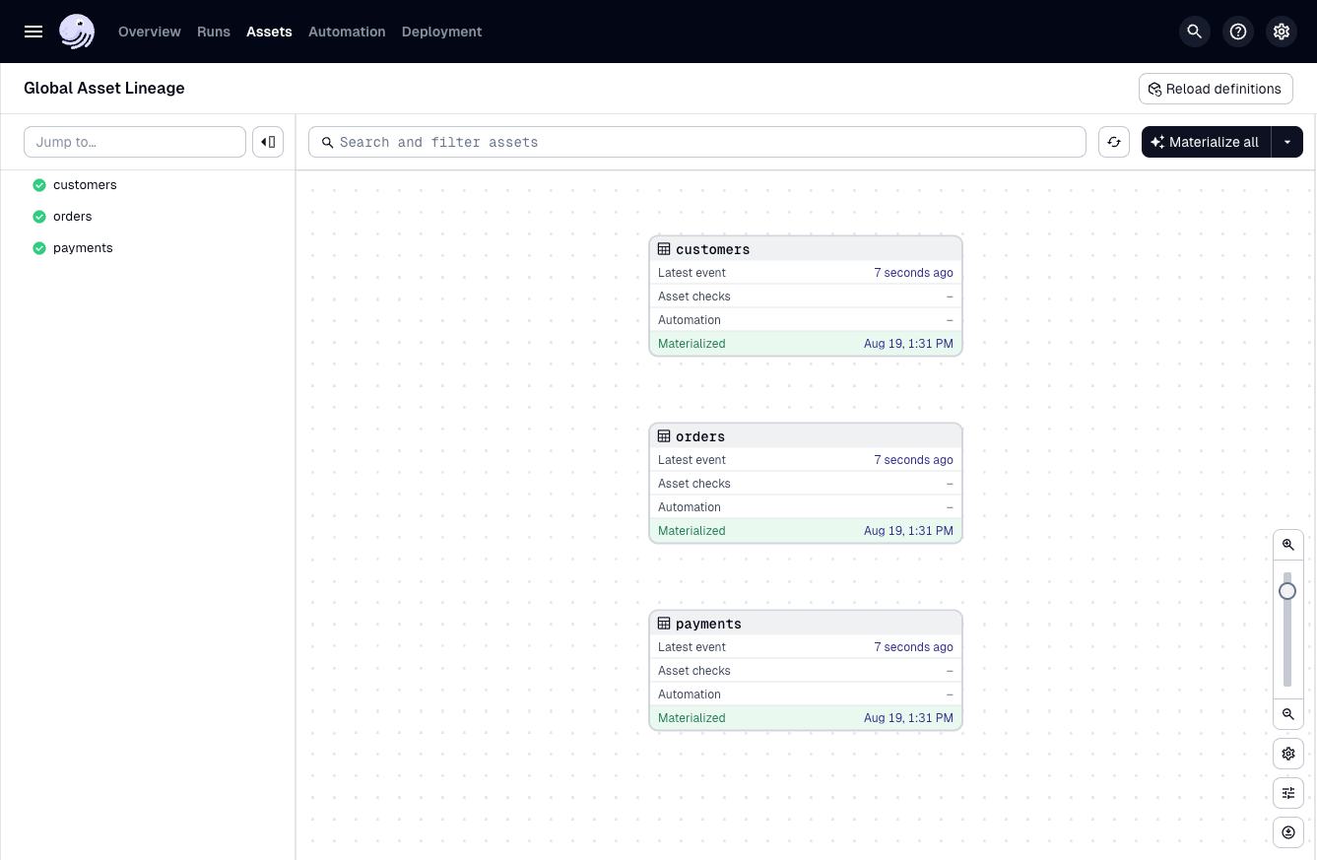Zoom in on the lineage graph
Screen dimensions: 1317x860
click(x=1287, y=545)
